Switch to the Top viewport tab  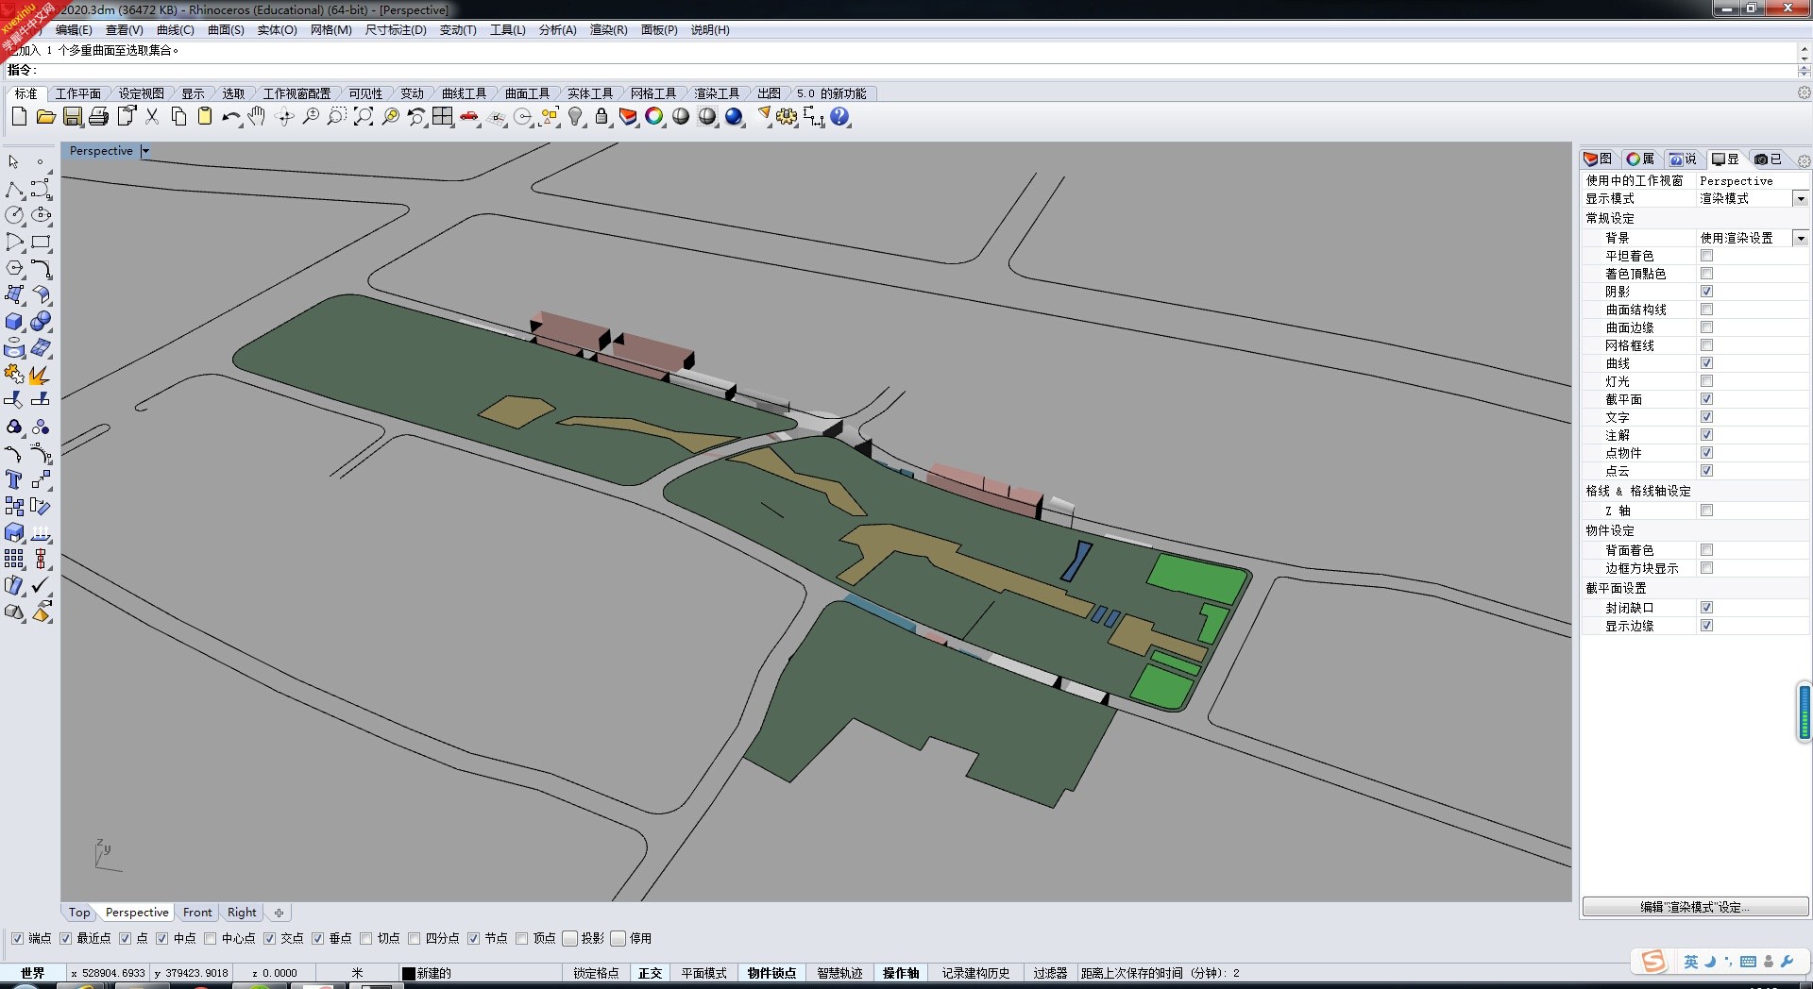click(x=79, y=913)
